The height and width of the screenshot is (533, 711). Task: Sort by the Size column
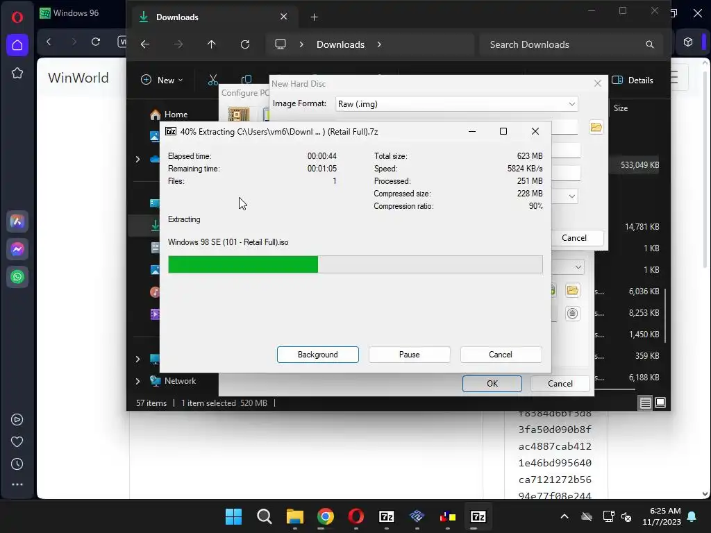620,108
